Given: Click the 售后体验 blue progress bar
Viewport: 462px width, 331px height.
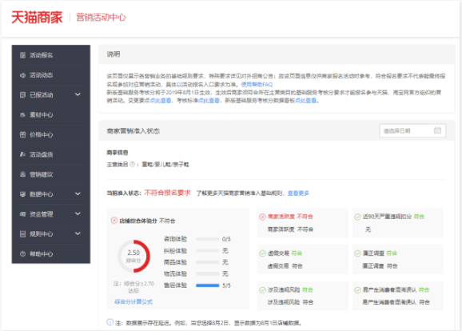Looking at the screenshot, I should click(x=208, y=285).
